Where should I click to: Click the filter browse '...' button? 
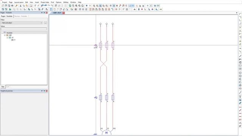(x=45, y=23)
